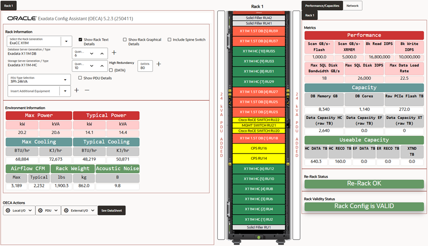The width and height of the screenshot is (428, 246).
Task: Click the storage server quantity field
Action: tap(90, 66)
